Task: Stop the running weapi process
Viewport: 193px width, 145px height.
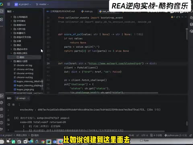Action: [13, 104]
